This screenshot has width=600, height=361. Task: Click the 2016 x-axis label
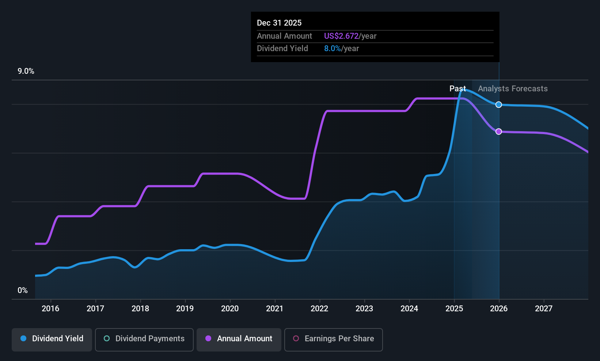pyautogui.click(x=50, y=309)
